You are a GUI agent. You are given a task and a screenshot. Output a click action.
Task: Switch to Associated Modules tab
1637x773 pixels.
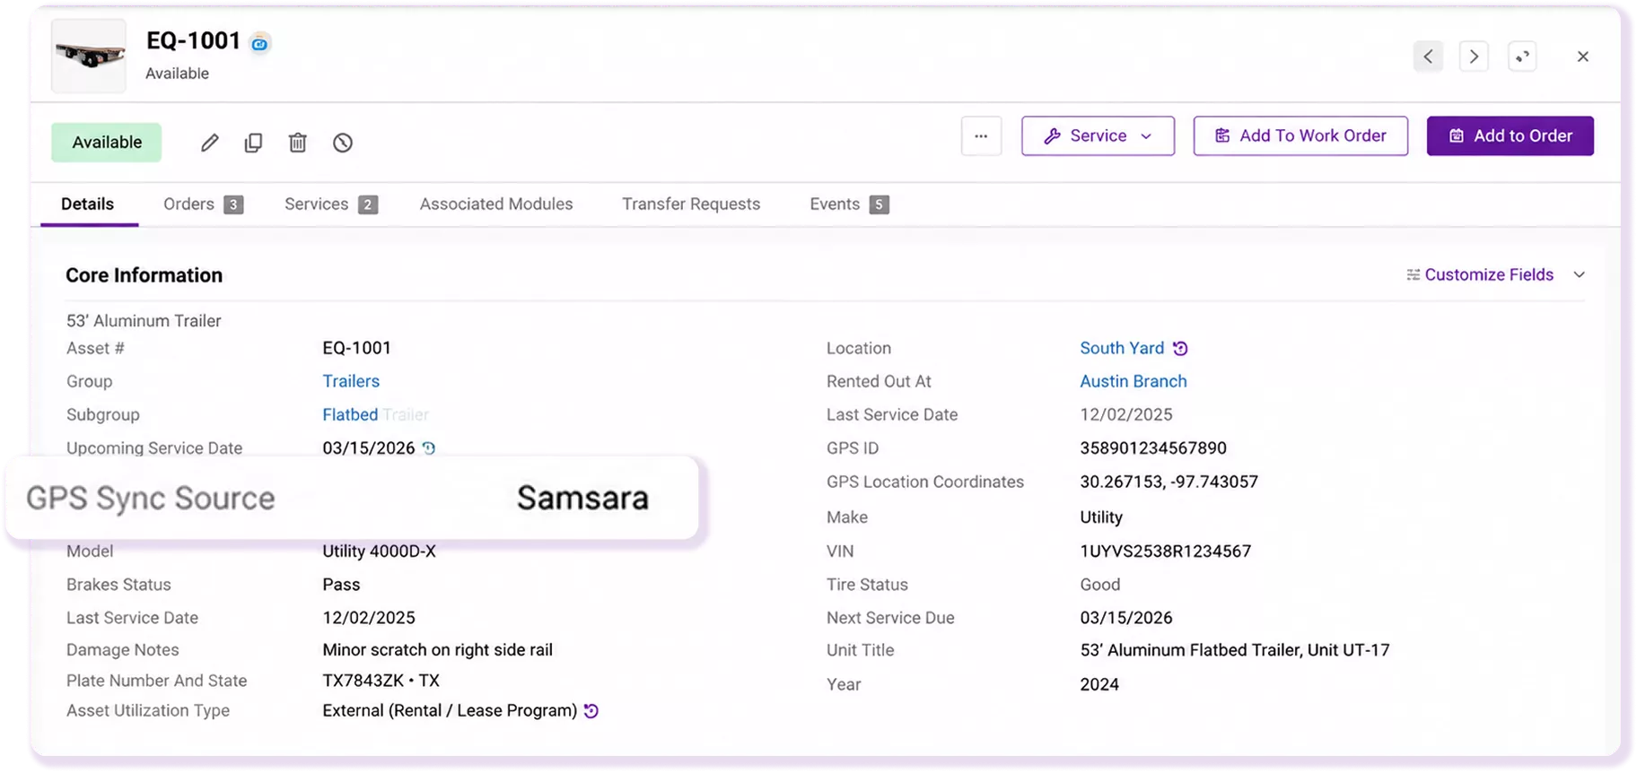pos(496,204)
